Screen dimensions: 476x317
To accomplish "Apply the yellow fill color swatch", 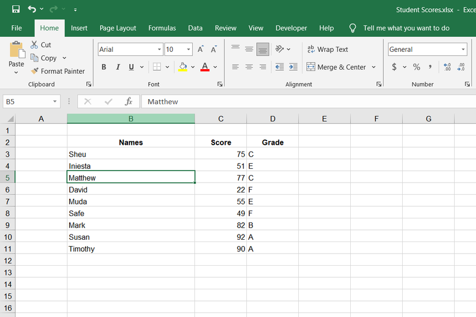I will coord(183,67).
